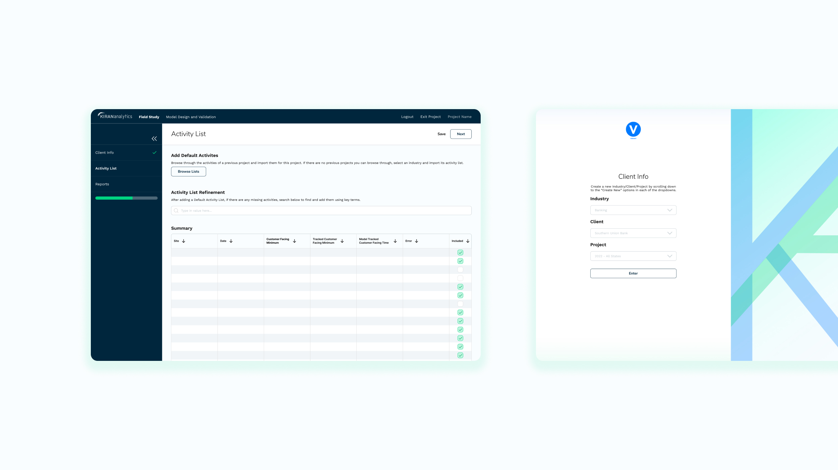The width and height of the screenshot is (838, 470).
Task: Open the Client dropdown Southern Union Bank
Action: click(633, 233)
